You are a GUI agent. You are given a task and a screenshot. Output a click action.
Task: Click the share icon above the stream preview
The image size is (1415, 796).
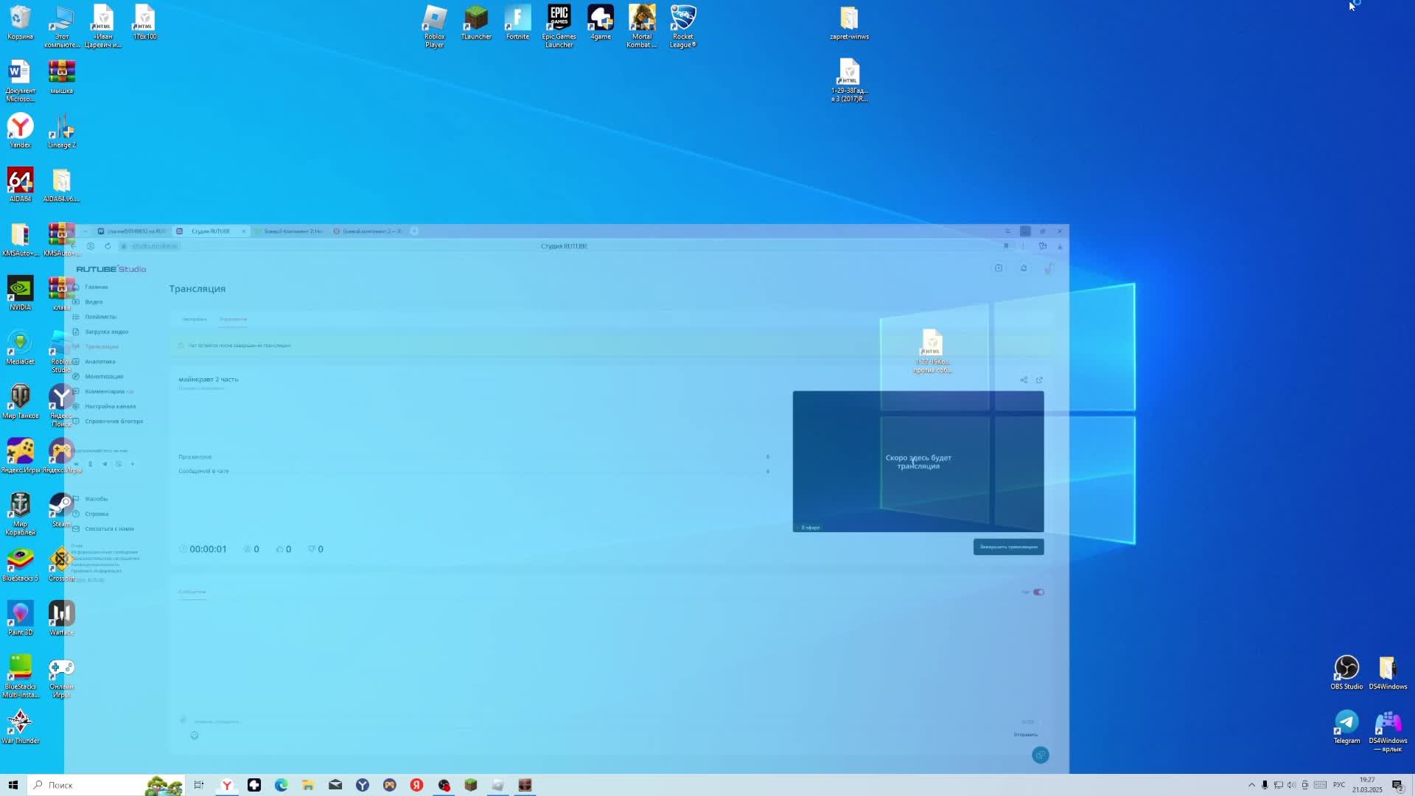[1024, 380]
